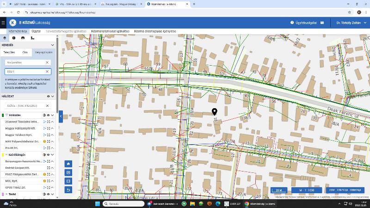Clear the 556/1 parcel number field
Viewport: 370px width, 208px height.
coord(47,72)
